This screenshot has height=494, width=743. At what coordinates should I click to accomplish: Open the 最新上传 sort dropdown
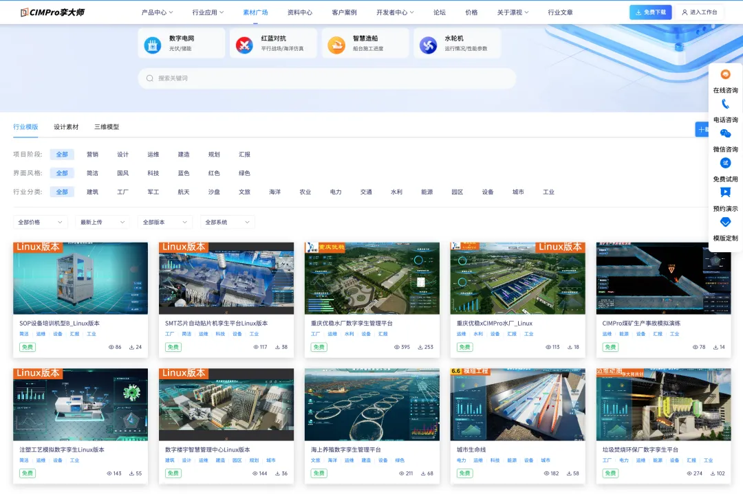click(x=103, y=222)
